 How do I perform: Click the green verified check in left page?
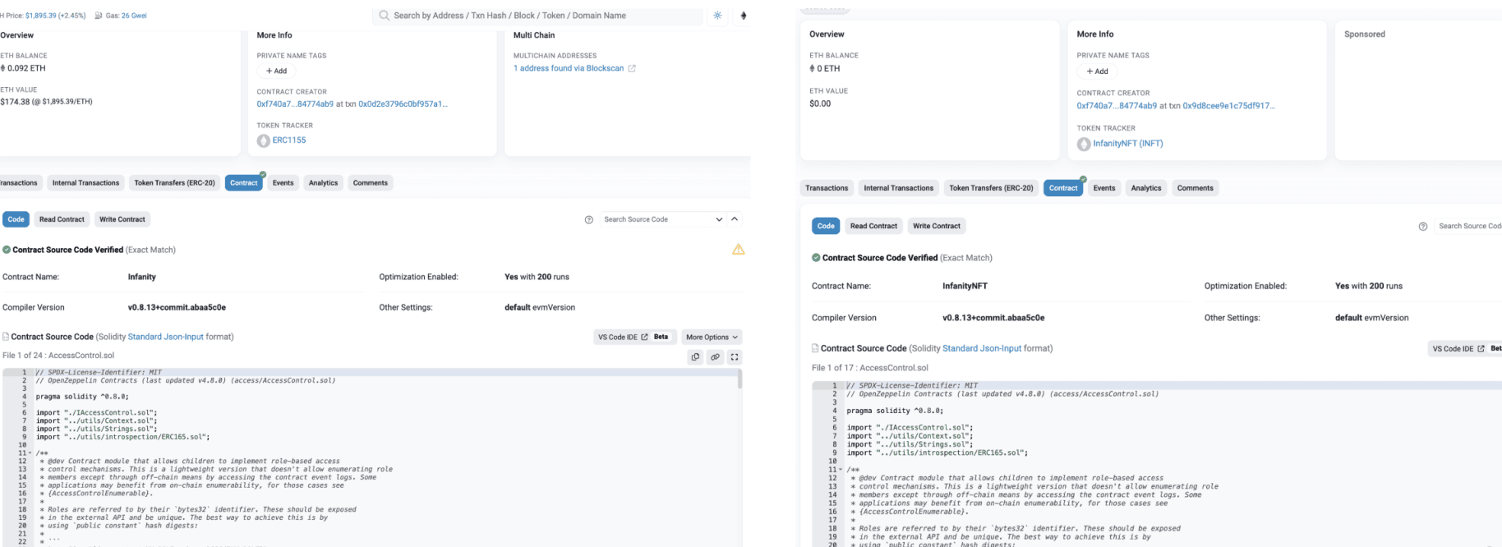tap(7, 250)
